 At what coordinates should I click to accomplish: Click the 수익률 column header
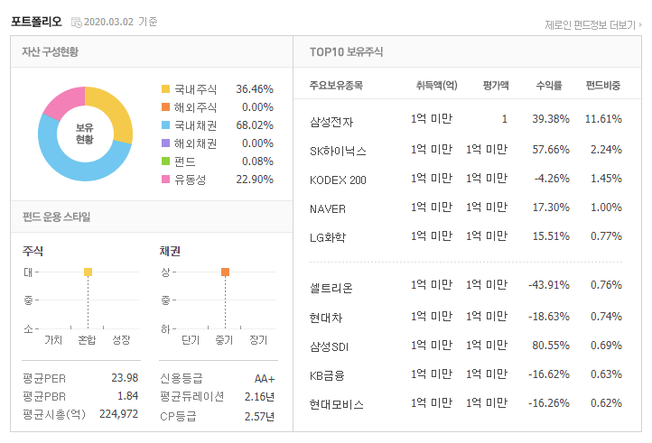point(549,86)
